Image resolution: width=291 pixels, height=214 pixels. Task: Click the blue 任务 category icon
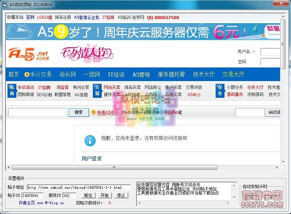220,91
